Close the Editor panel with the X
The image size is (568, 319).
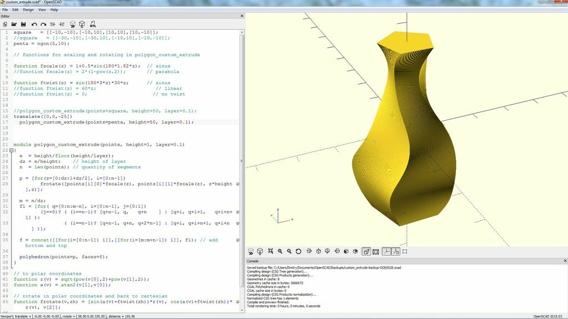(243, 16)
